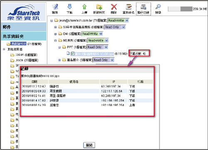Click the red X 刪除 delete icon
Viewport: 208px width, 150px height.
pyautogui.click(x=114, y=7)
